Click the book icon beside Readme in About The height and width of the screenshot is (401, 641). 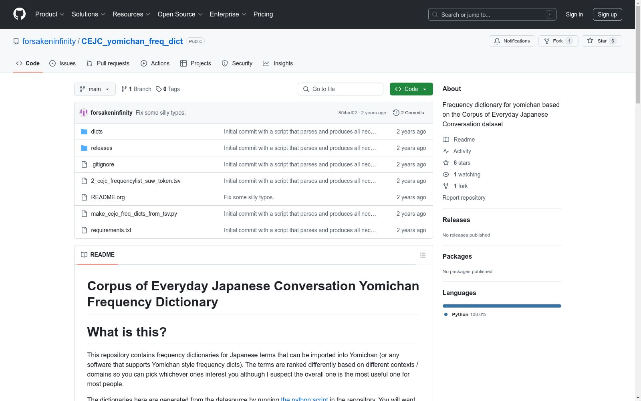(x=446, y=140)
